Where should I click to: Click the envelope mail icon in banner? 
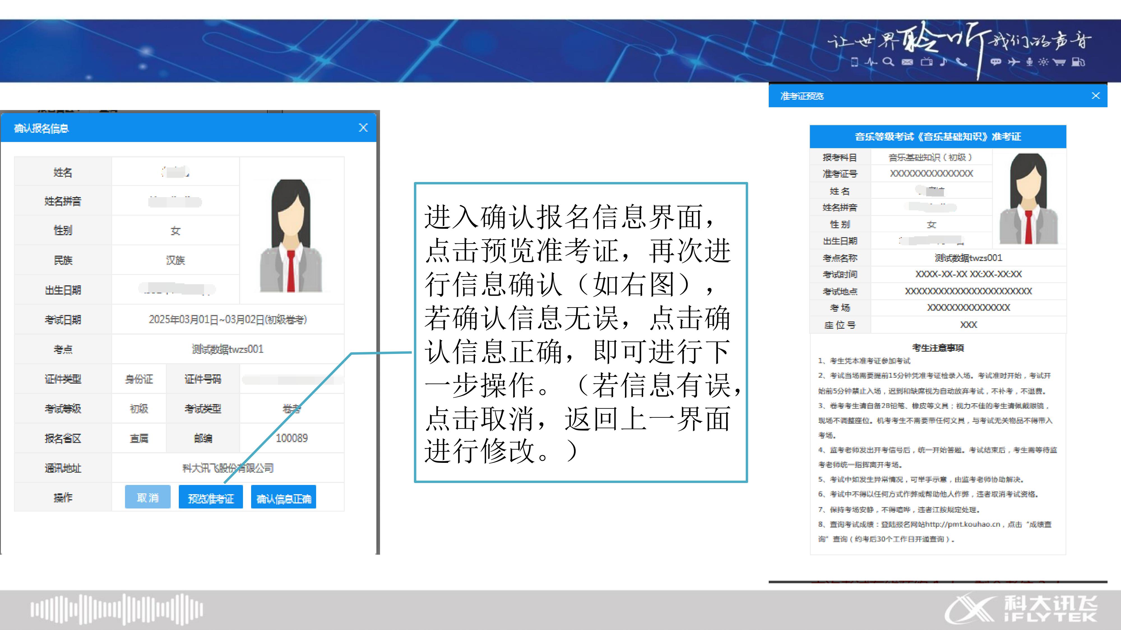point(907,62)
